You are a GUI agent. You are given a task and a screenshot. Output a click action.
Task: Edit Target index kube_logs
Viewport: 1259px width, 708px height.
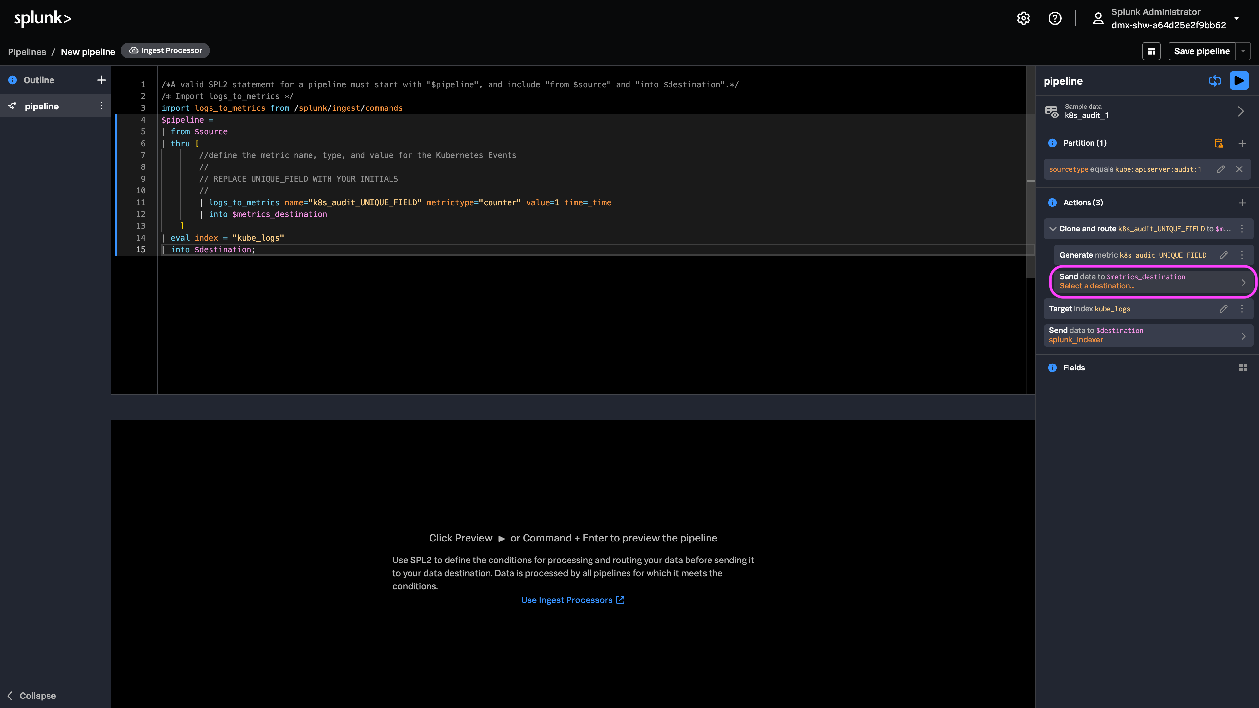point(1223,309)
